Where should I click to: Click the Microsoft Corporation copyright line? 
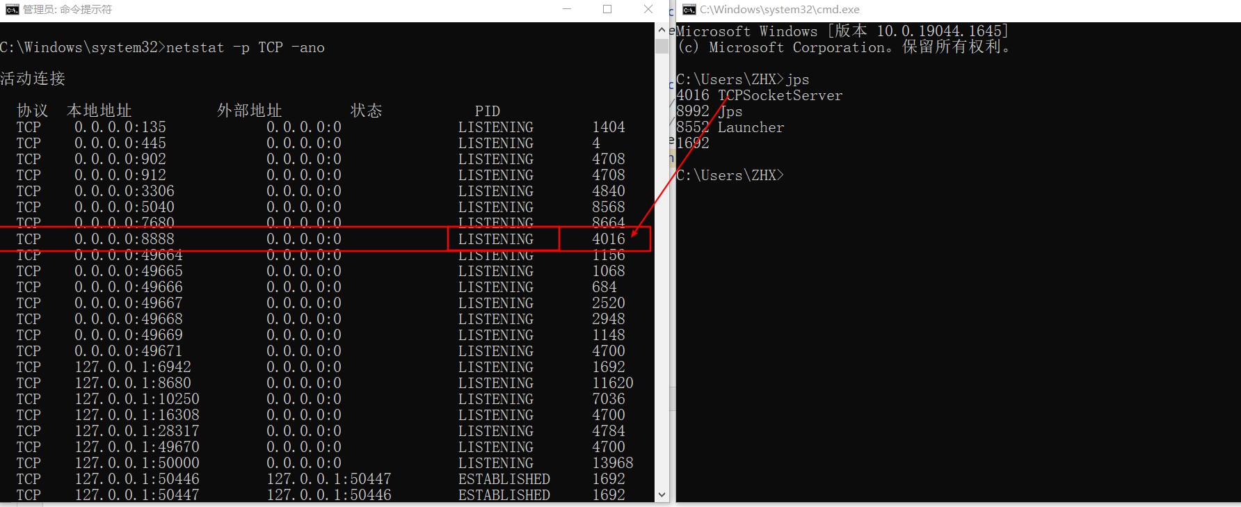[x=844, y=47]
